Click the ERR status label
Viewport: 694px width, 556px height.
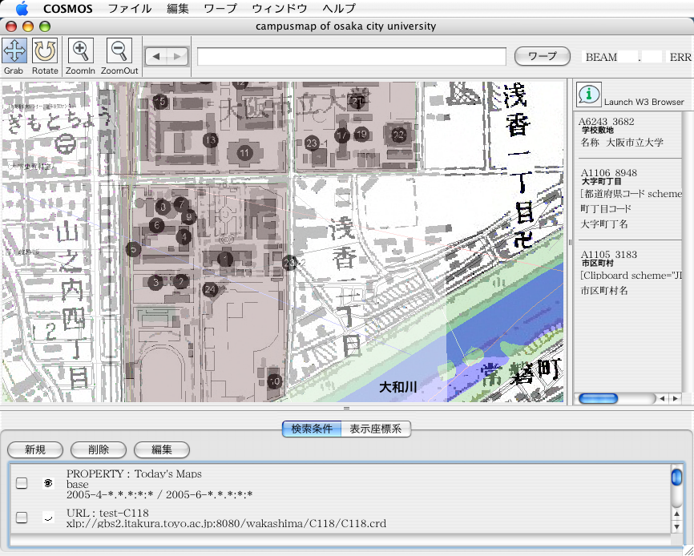[680, 58]
